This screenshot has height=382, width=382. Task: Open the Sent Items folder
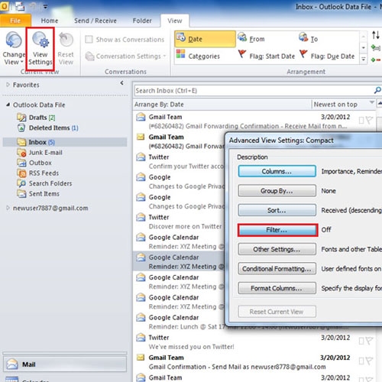click(x=38, y=193)
